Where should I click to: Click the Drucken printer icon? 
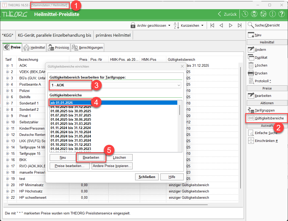tap(251, 73)
